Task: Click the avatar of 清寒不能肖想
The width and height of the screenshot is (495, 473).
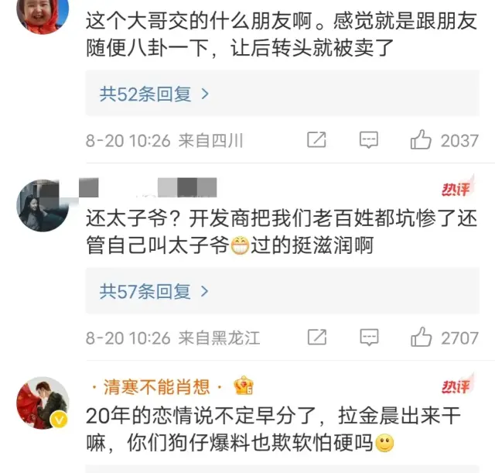Action: [x=43, y=403]
